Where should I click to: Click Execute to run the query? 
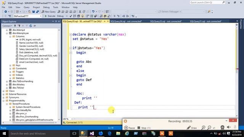click(x=50, y=16)
